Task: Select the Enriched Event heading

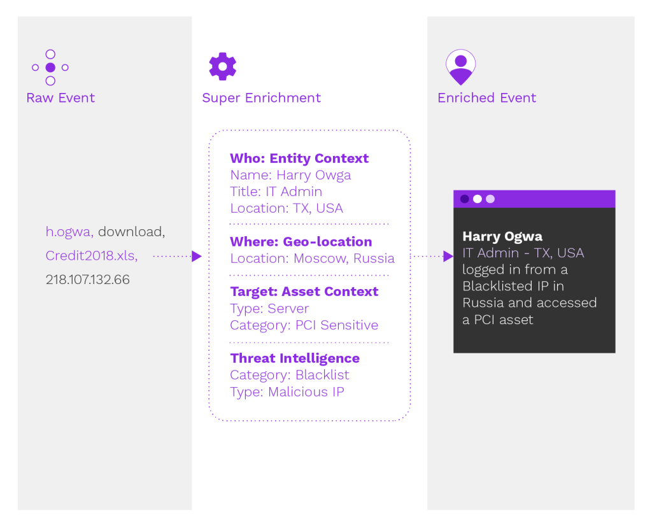Action: coord(486,97)
